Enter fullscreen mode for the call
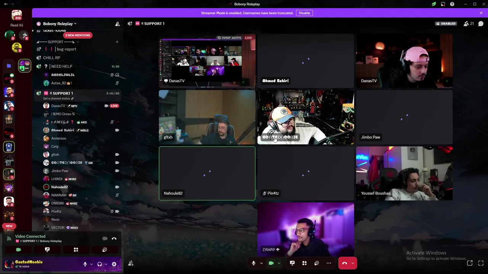488x274 pixels. click(x=481, y=263)
